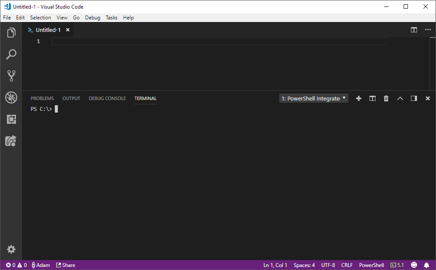Open the editor More Actions ellipsis
This screenshot has width=436, height=270.
(428, 30)
